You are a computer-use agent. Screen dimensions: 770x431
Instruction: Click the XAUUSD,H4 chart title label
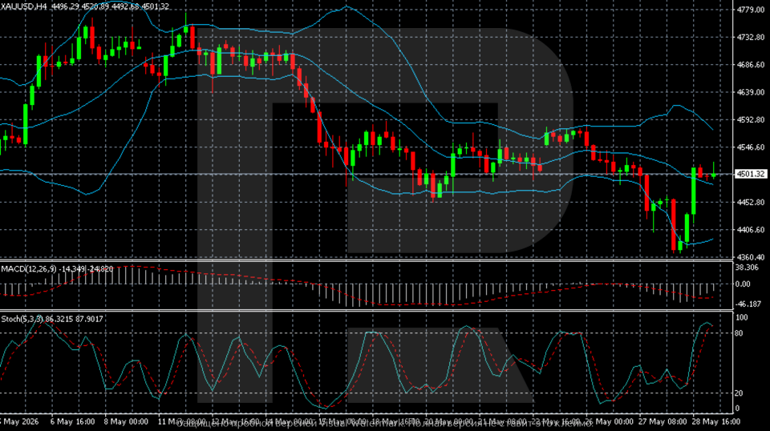click(24, 6)
